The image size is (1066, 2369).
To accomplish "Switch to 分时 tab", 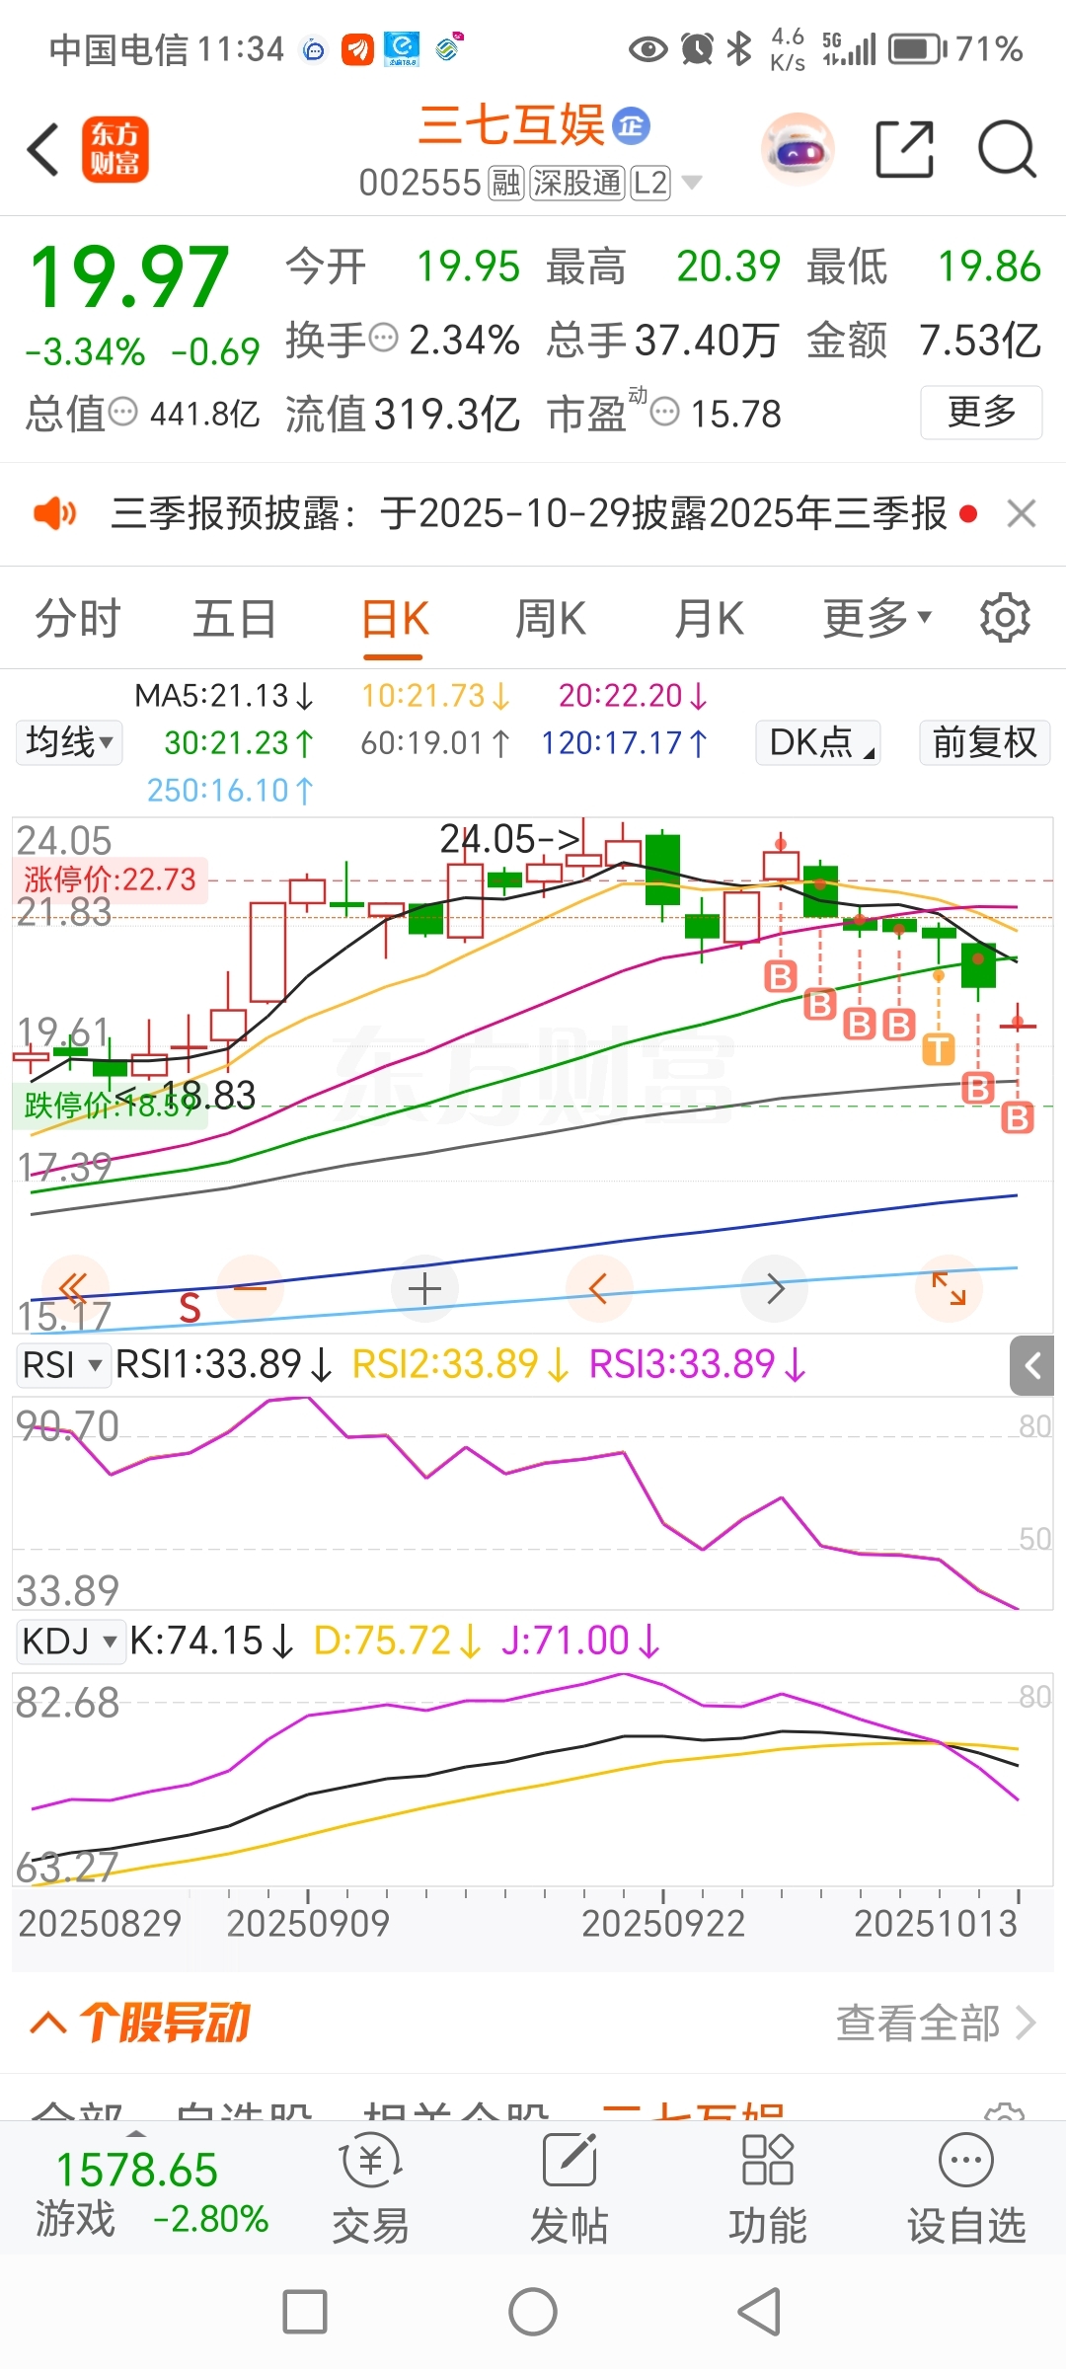I will [x=78, y=619].
